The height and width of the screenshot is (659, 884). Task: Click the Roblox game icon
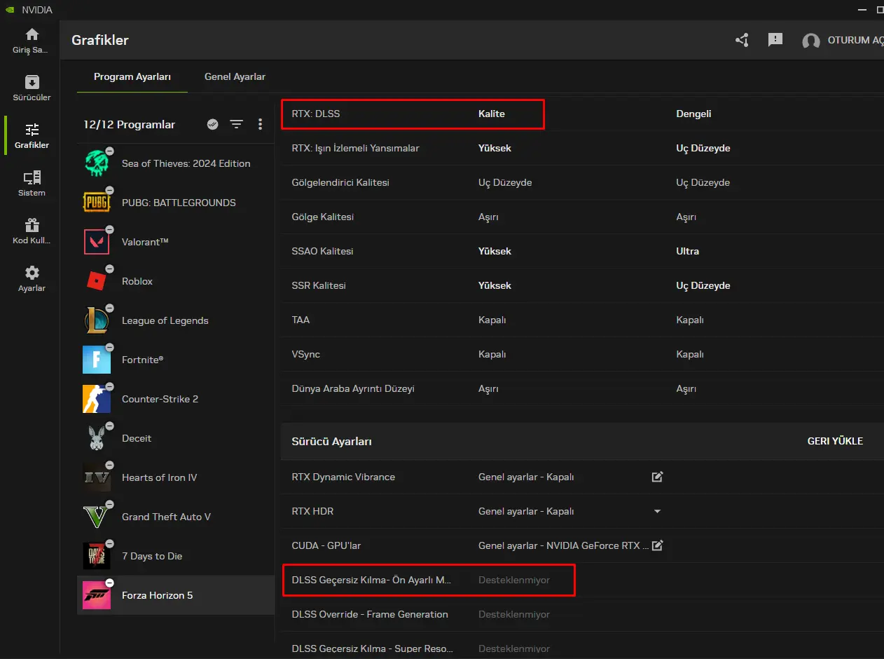tap(97, 281)
